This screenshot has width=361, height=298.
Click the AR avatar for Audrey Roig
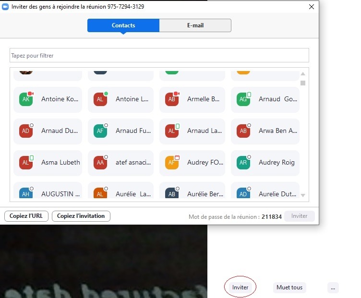(243, 163)
